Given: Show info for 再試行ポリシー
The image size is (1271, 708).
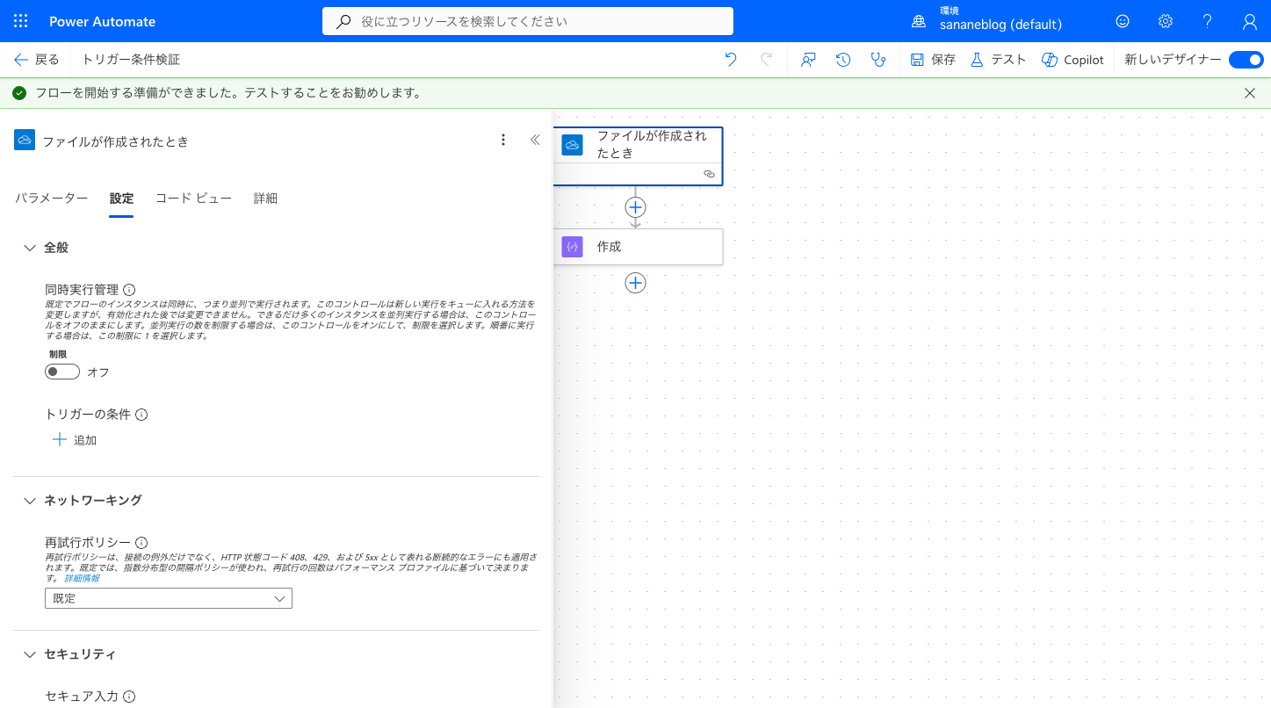Looking at the screenshot, I should pos(141,543).
